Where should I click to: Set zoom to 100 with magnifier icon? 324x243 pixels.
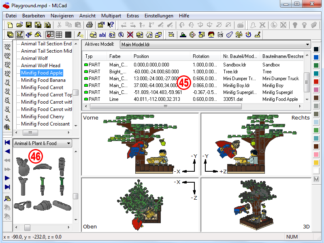click(7, 74)
